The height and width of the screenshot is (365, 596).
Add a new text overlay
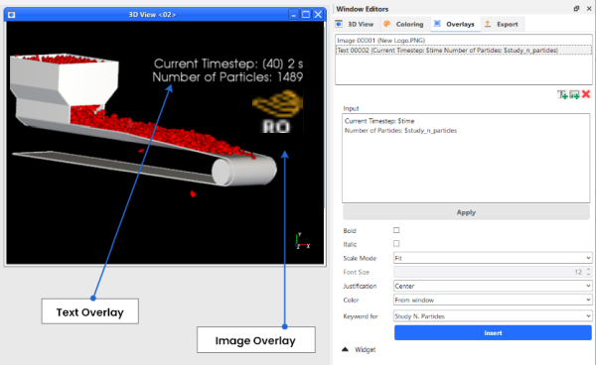tap(562, 94)
